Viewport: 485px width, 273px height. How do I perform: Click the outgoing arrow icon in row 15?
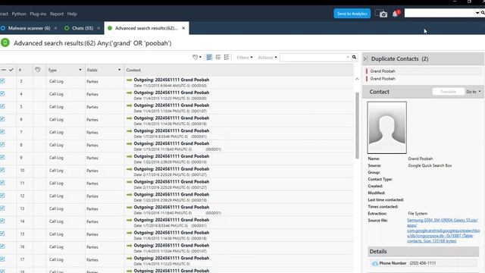[130, 233]
